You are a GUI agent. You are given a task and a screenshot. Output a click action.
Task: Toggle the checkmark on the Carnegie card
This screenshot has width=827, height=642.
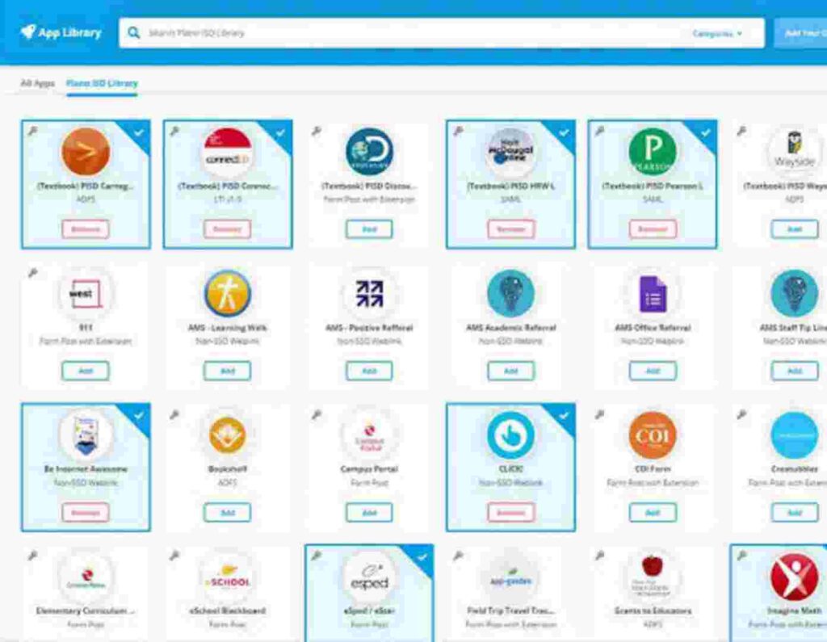point(139,132)
